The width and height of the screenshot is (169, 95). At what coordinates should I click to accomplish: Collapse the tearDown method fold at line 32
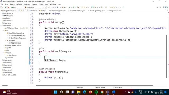point(33,69)
